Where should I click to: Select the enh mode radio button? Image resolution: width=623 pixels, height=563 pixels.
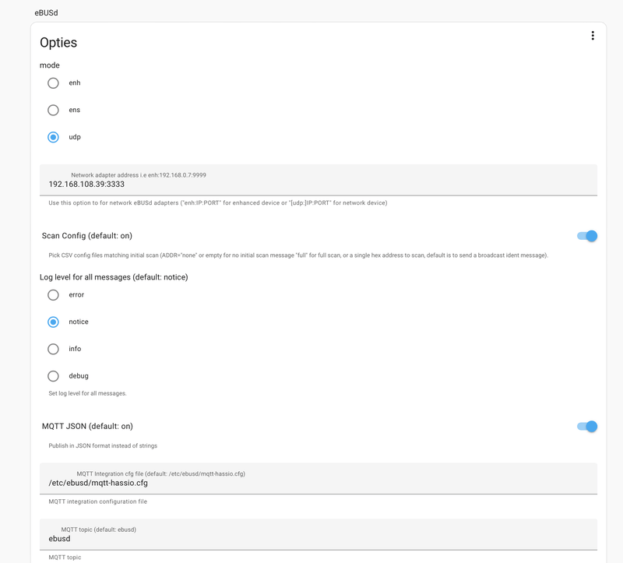click(53, 83)
